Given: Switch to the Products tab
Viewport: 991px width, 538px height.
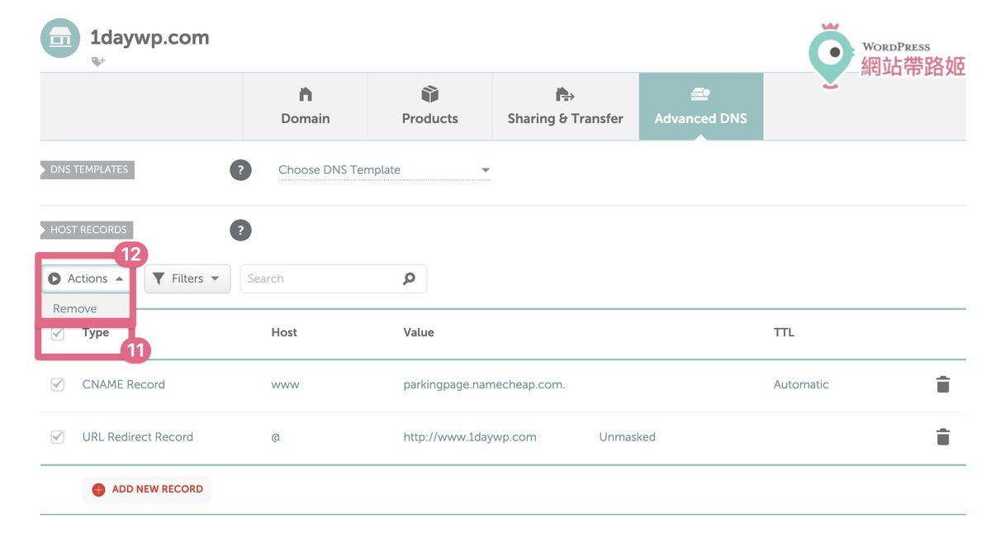Looking at the screenshot, I should pyautogui.click(x=430, y=107).
